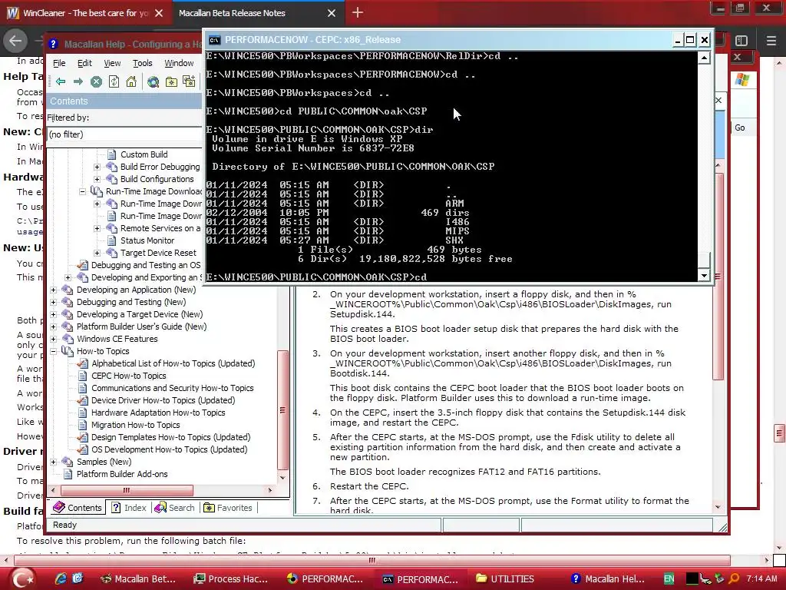Click the Add to Favorites folder icon
This screenshot has width=786, height=590.
171,81
